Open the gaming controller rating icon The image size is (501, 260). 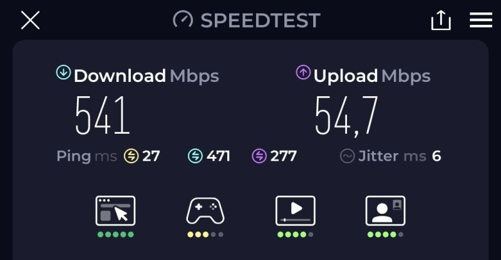click(205, 211)
